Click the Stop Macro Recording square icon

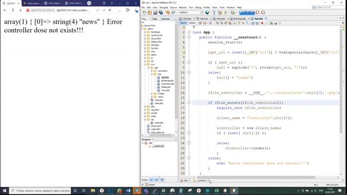(x=266, y=23)
